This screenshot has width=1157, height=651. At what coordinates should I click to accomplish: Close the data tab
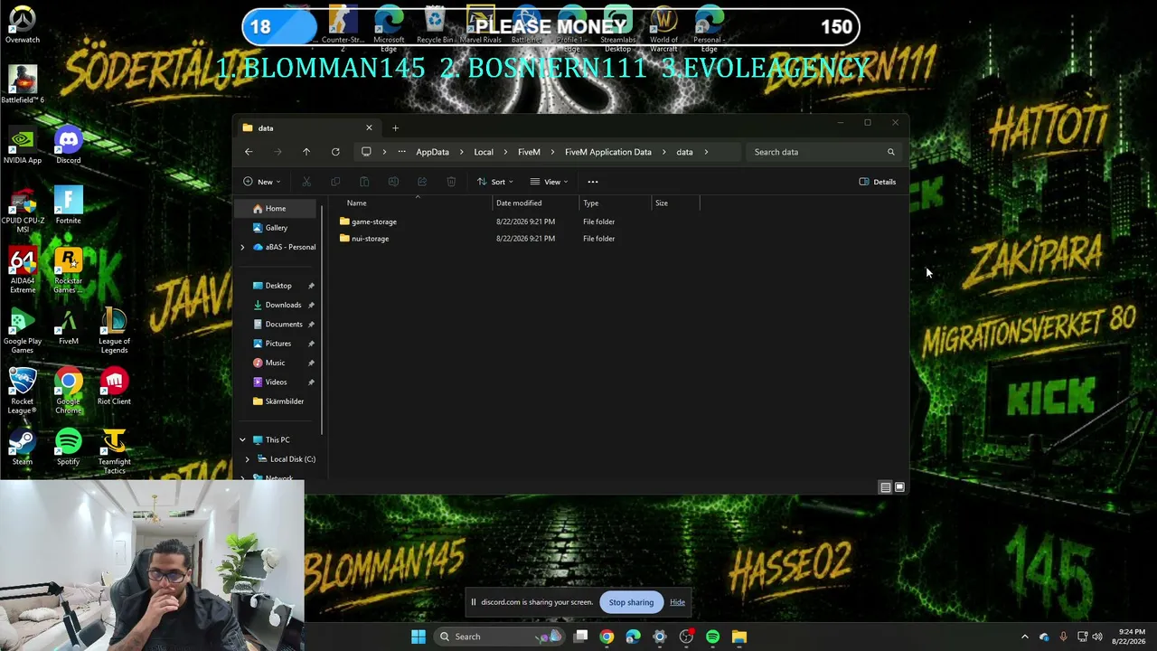click(369, 127)
